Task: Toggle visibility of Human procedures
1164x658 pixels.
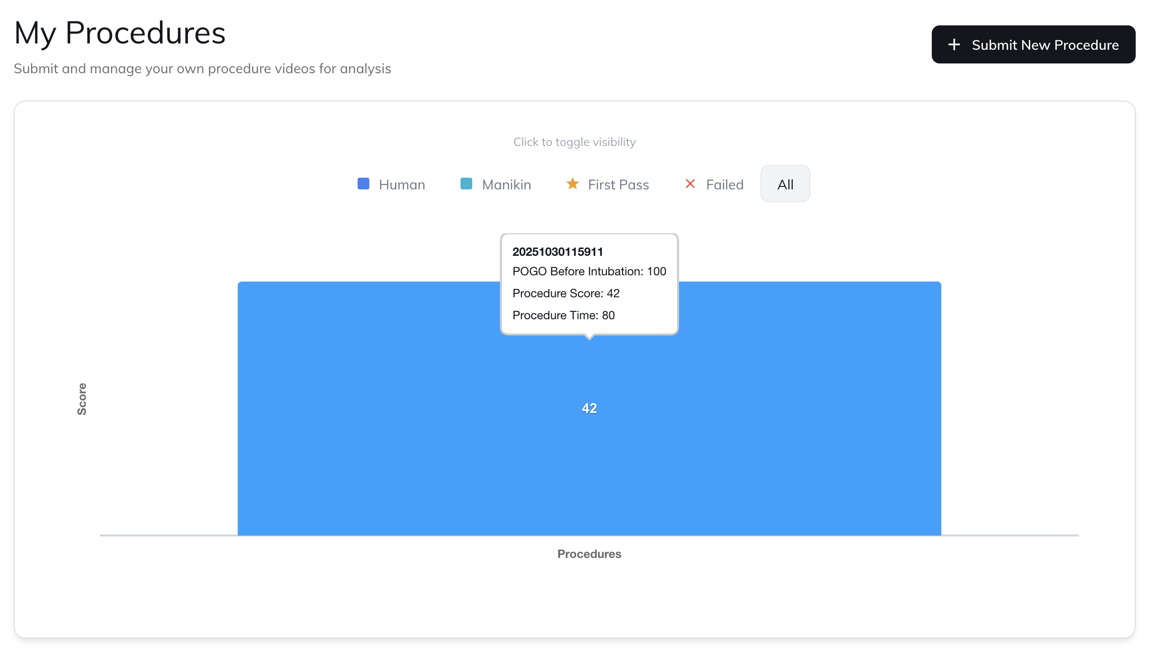Action: tap(401, 185)
